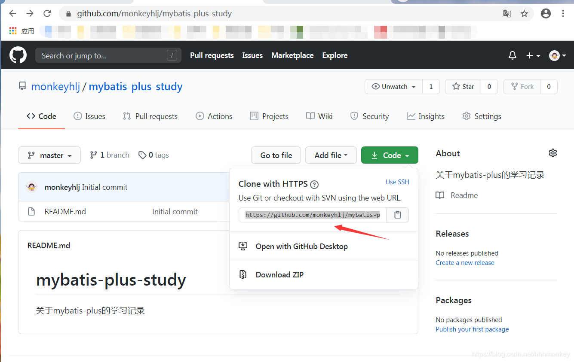Click Publish your first package
Image resolution: width=574 pixels, height=362 pixels.
[472, 329]
